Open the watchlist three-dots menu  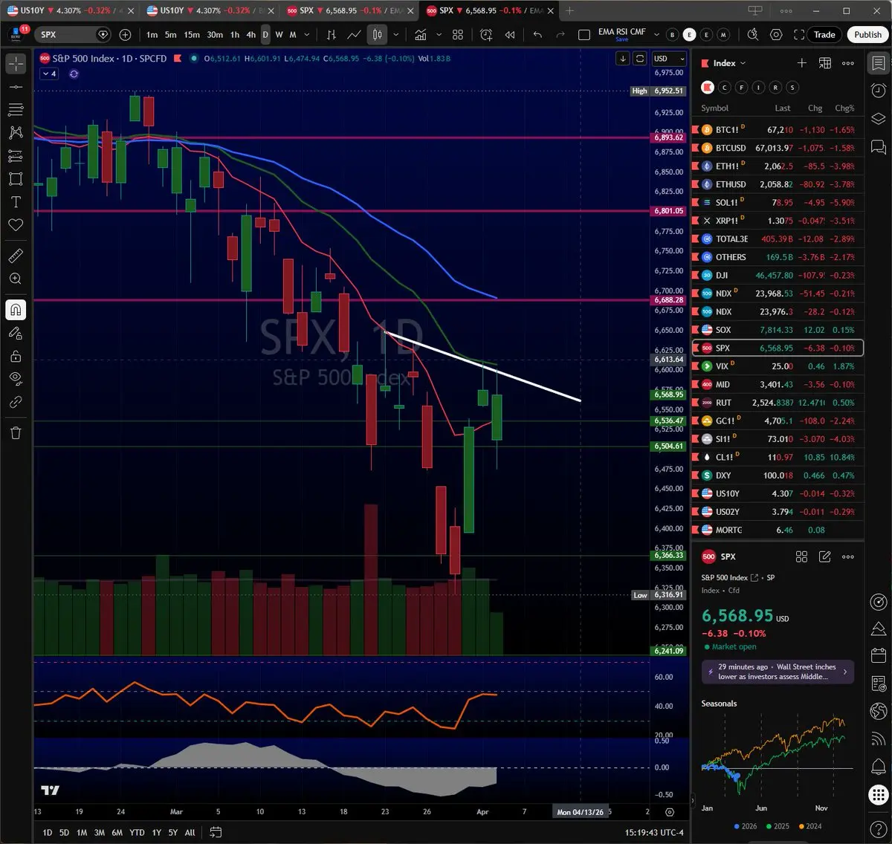848,63
